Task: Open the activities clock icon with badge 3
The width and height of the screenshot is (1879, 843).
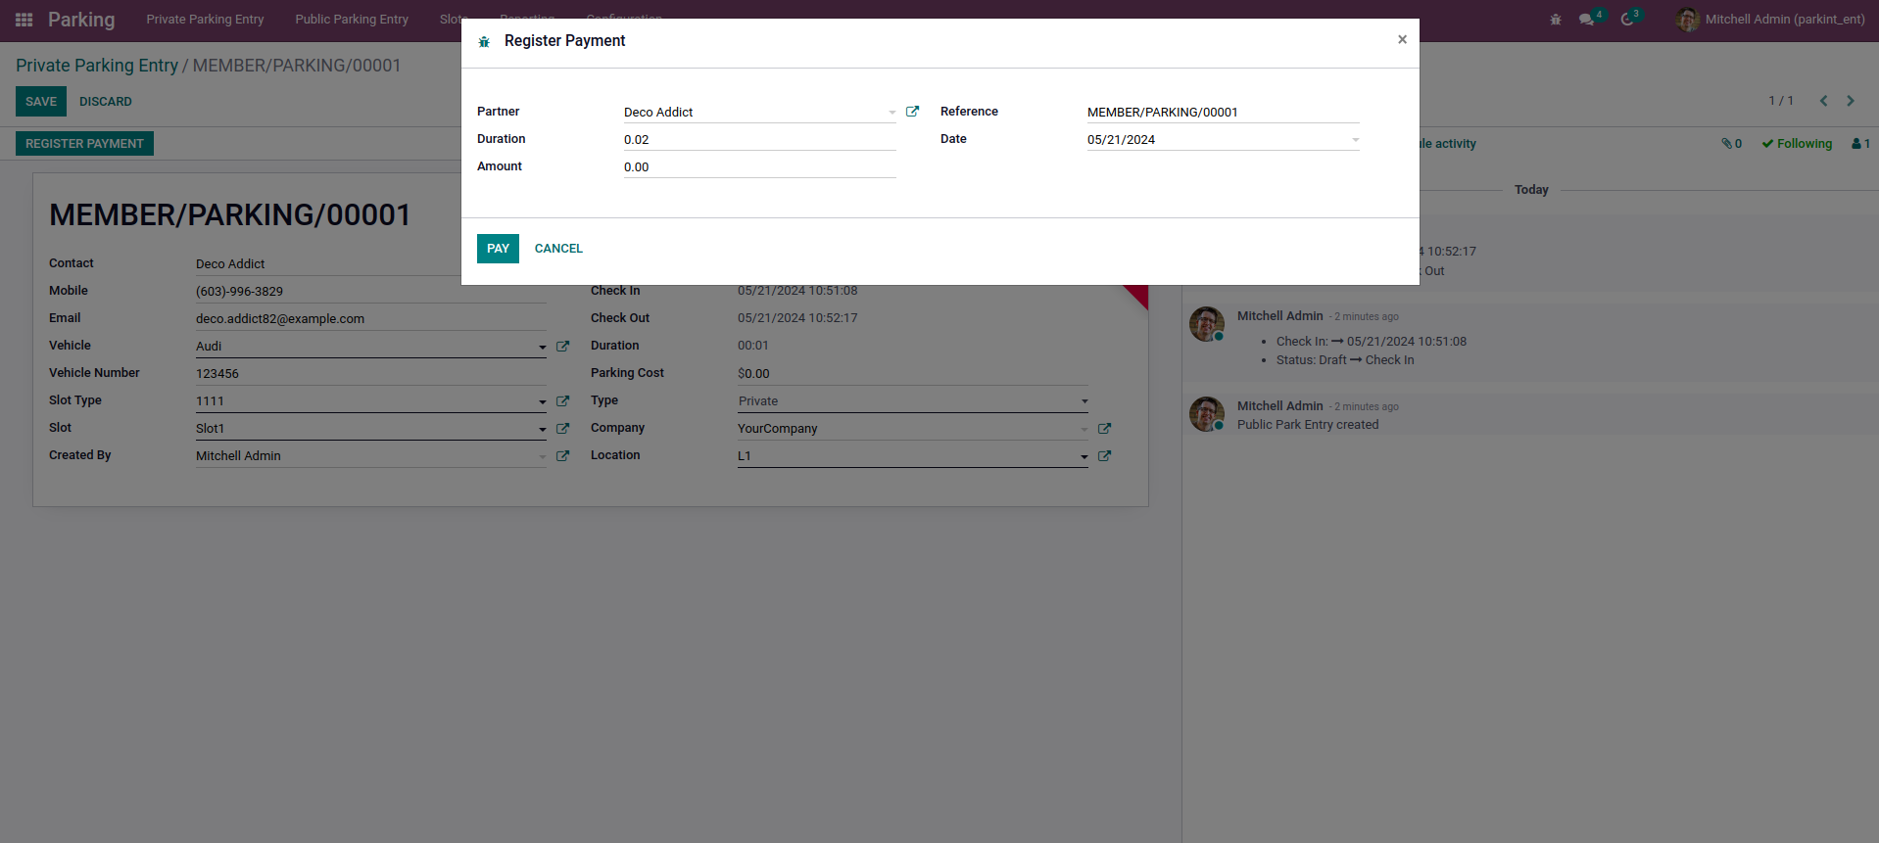Action: coord(1628,20)
